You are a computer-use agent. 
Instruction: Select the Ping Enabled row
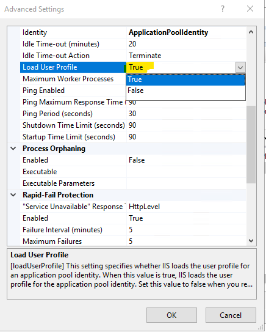pyautogui.click(x=73, y=90)
